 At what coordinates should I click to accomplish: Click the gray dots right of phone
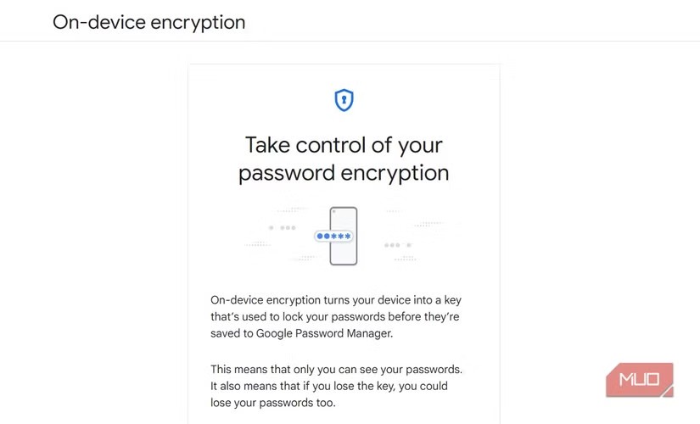[396, 245]
